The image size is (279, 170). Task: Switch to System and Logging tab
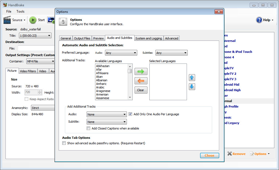[149, 38]
